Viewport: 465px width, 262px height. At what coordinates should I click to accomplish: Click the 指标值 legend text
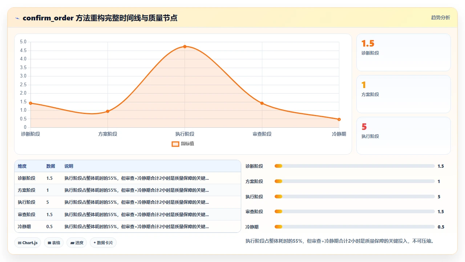point(187,144)
